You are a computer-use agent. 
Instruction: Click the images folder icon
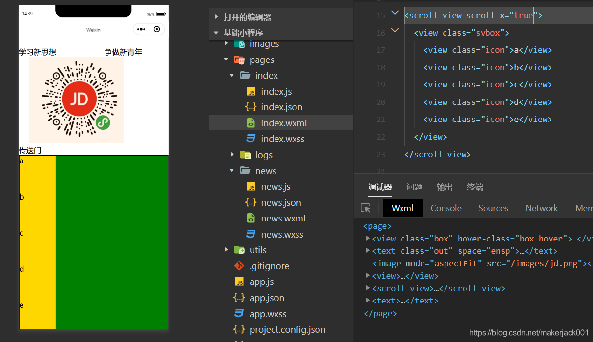[x=239, y=44]
